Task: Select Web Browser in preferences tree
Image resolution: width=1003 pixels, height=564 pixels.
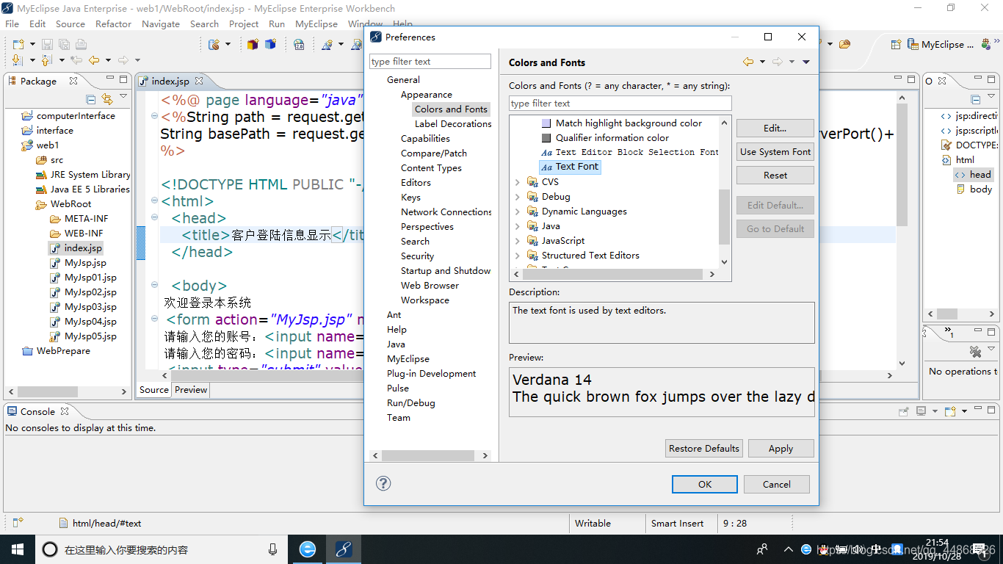Action: tap(430, 286)
